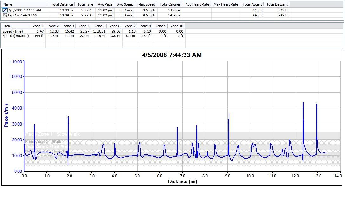Image resolution: width=345 pixels, height=200 pixels.
Task: Click the Max Speed column header
Action: pyautogui.click(x=147, y=4)
